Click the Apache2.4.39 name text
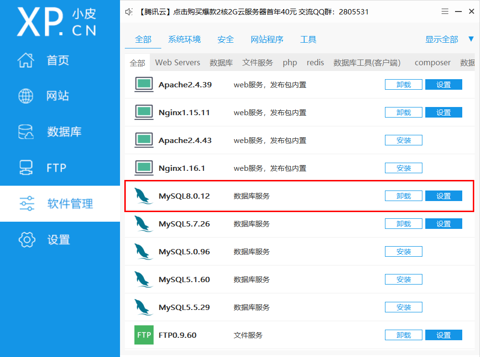Image resolution: width=480 pixels, height=357 pixels. [x=185, y=85]
